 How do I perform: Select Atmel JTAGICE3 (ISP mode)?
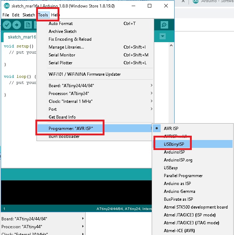point(192,215)
